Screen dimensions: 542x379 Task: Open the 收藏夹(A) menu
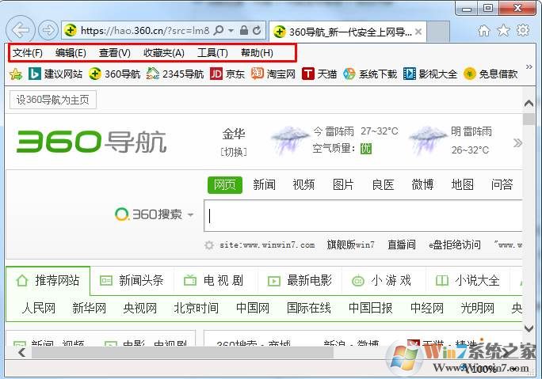pos(163,53)
